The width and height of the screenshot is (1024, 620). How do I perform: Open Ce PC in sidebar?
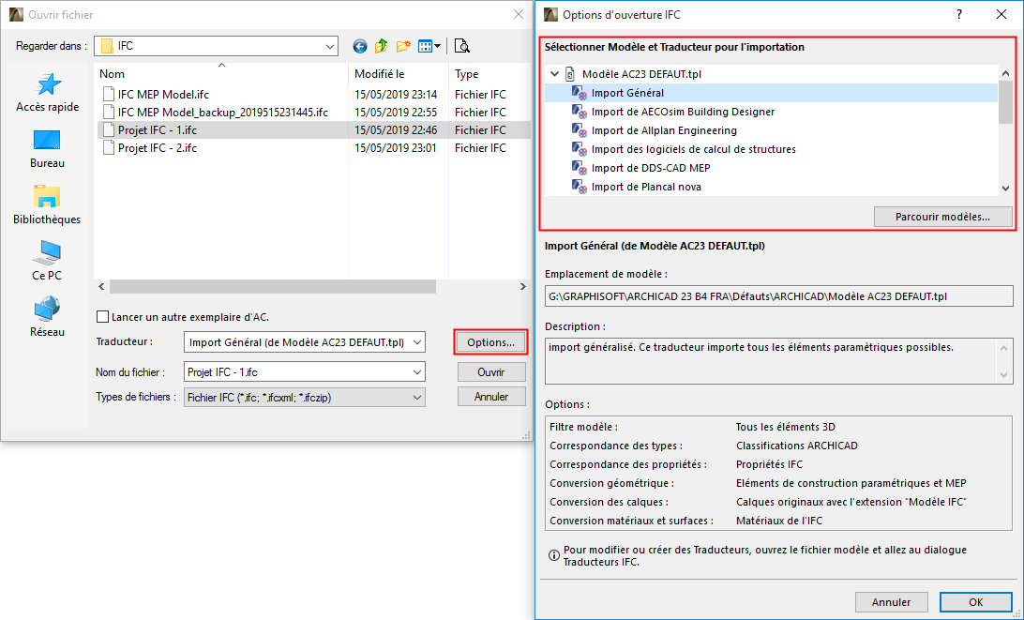click(47, 262)
